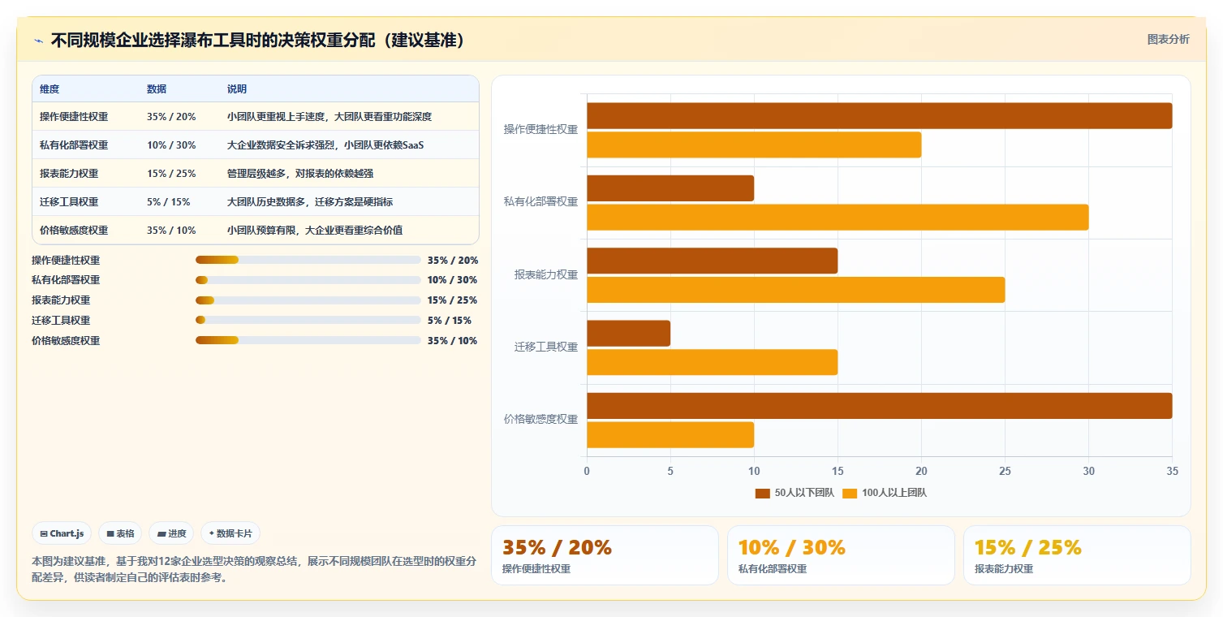
Task: Click the 私有化部署权重 progress bar
Action: (x=308, y=280)
